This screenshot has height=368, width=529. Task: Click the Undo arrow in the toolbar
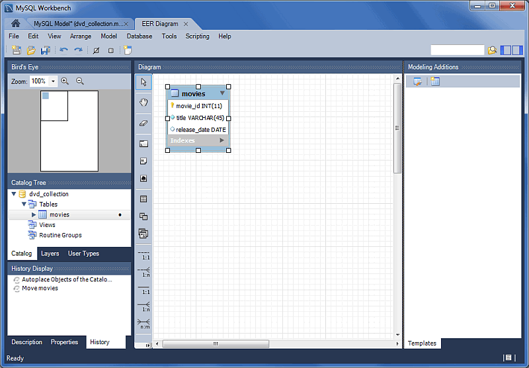(63, 50)
